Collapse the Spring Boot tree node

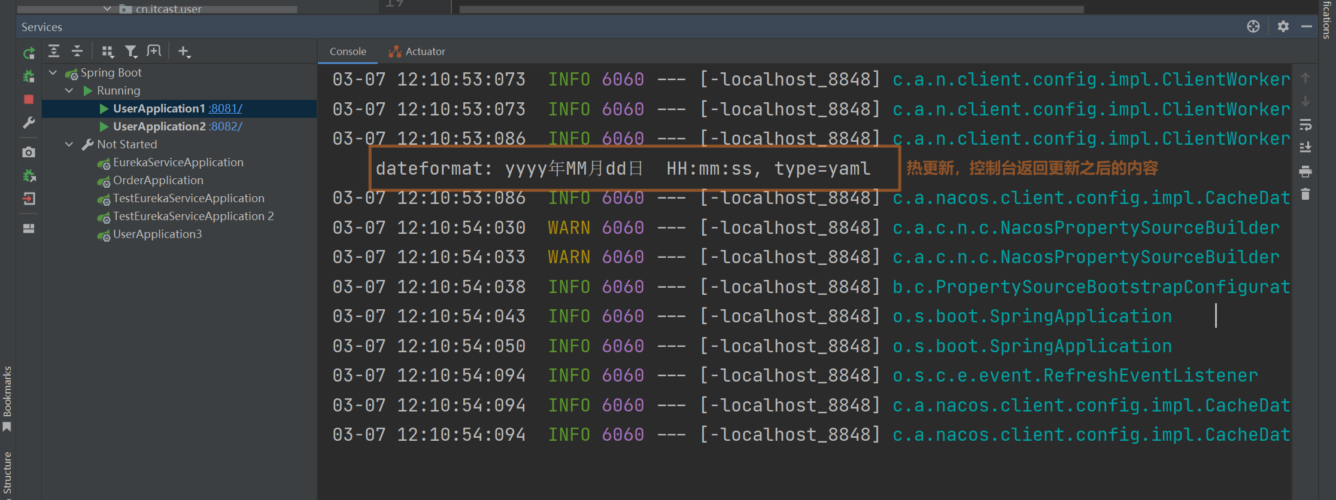click(x=53, y=73)
